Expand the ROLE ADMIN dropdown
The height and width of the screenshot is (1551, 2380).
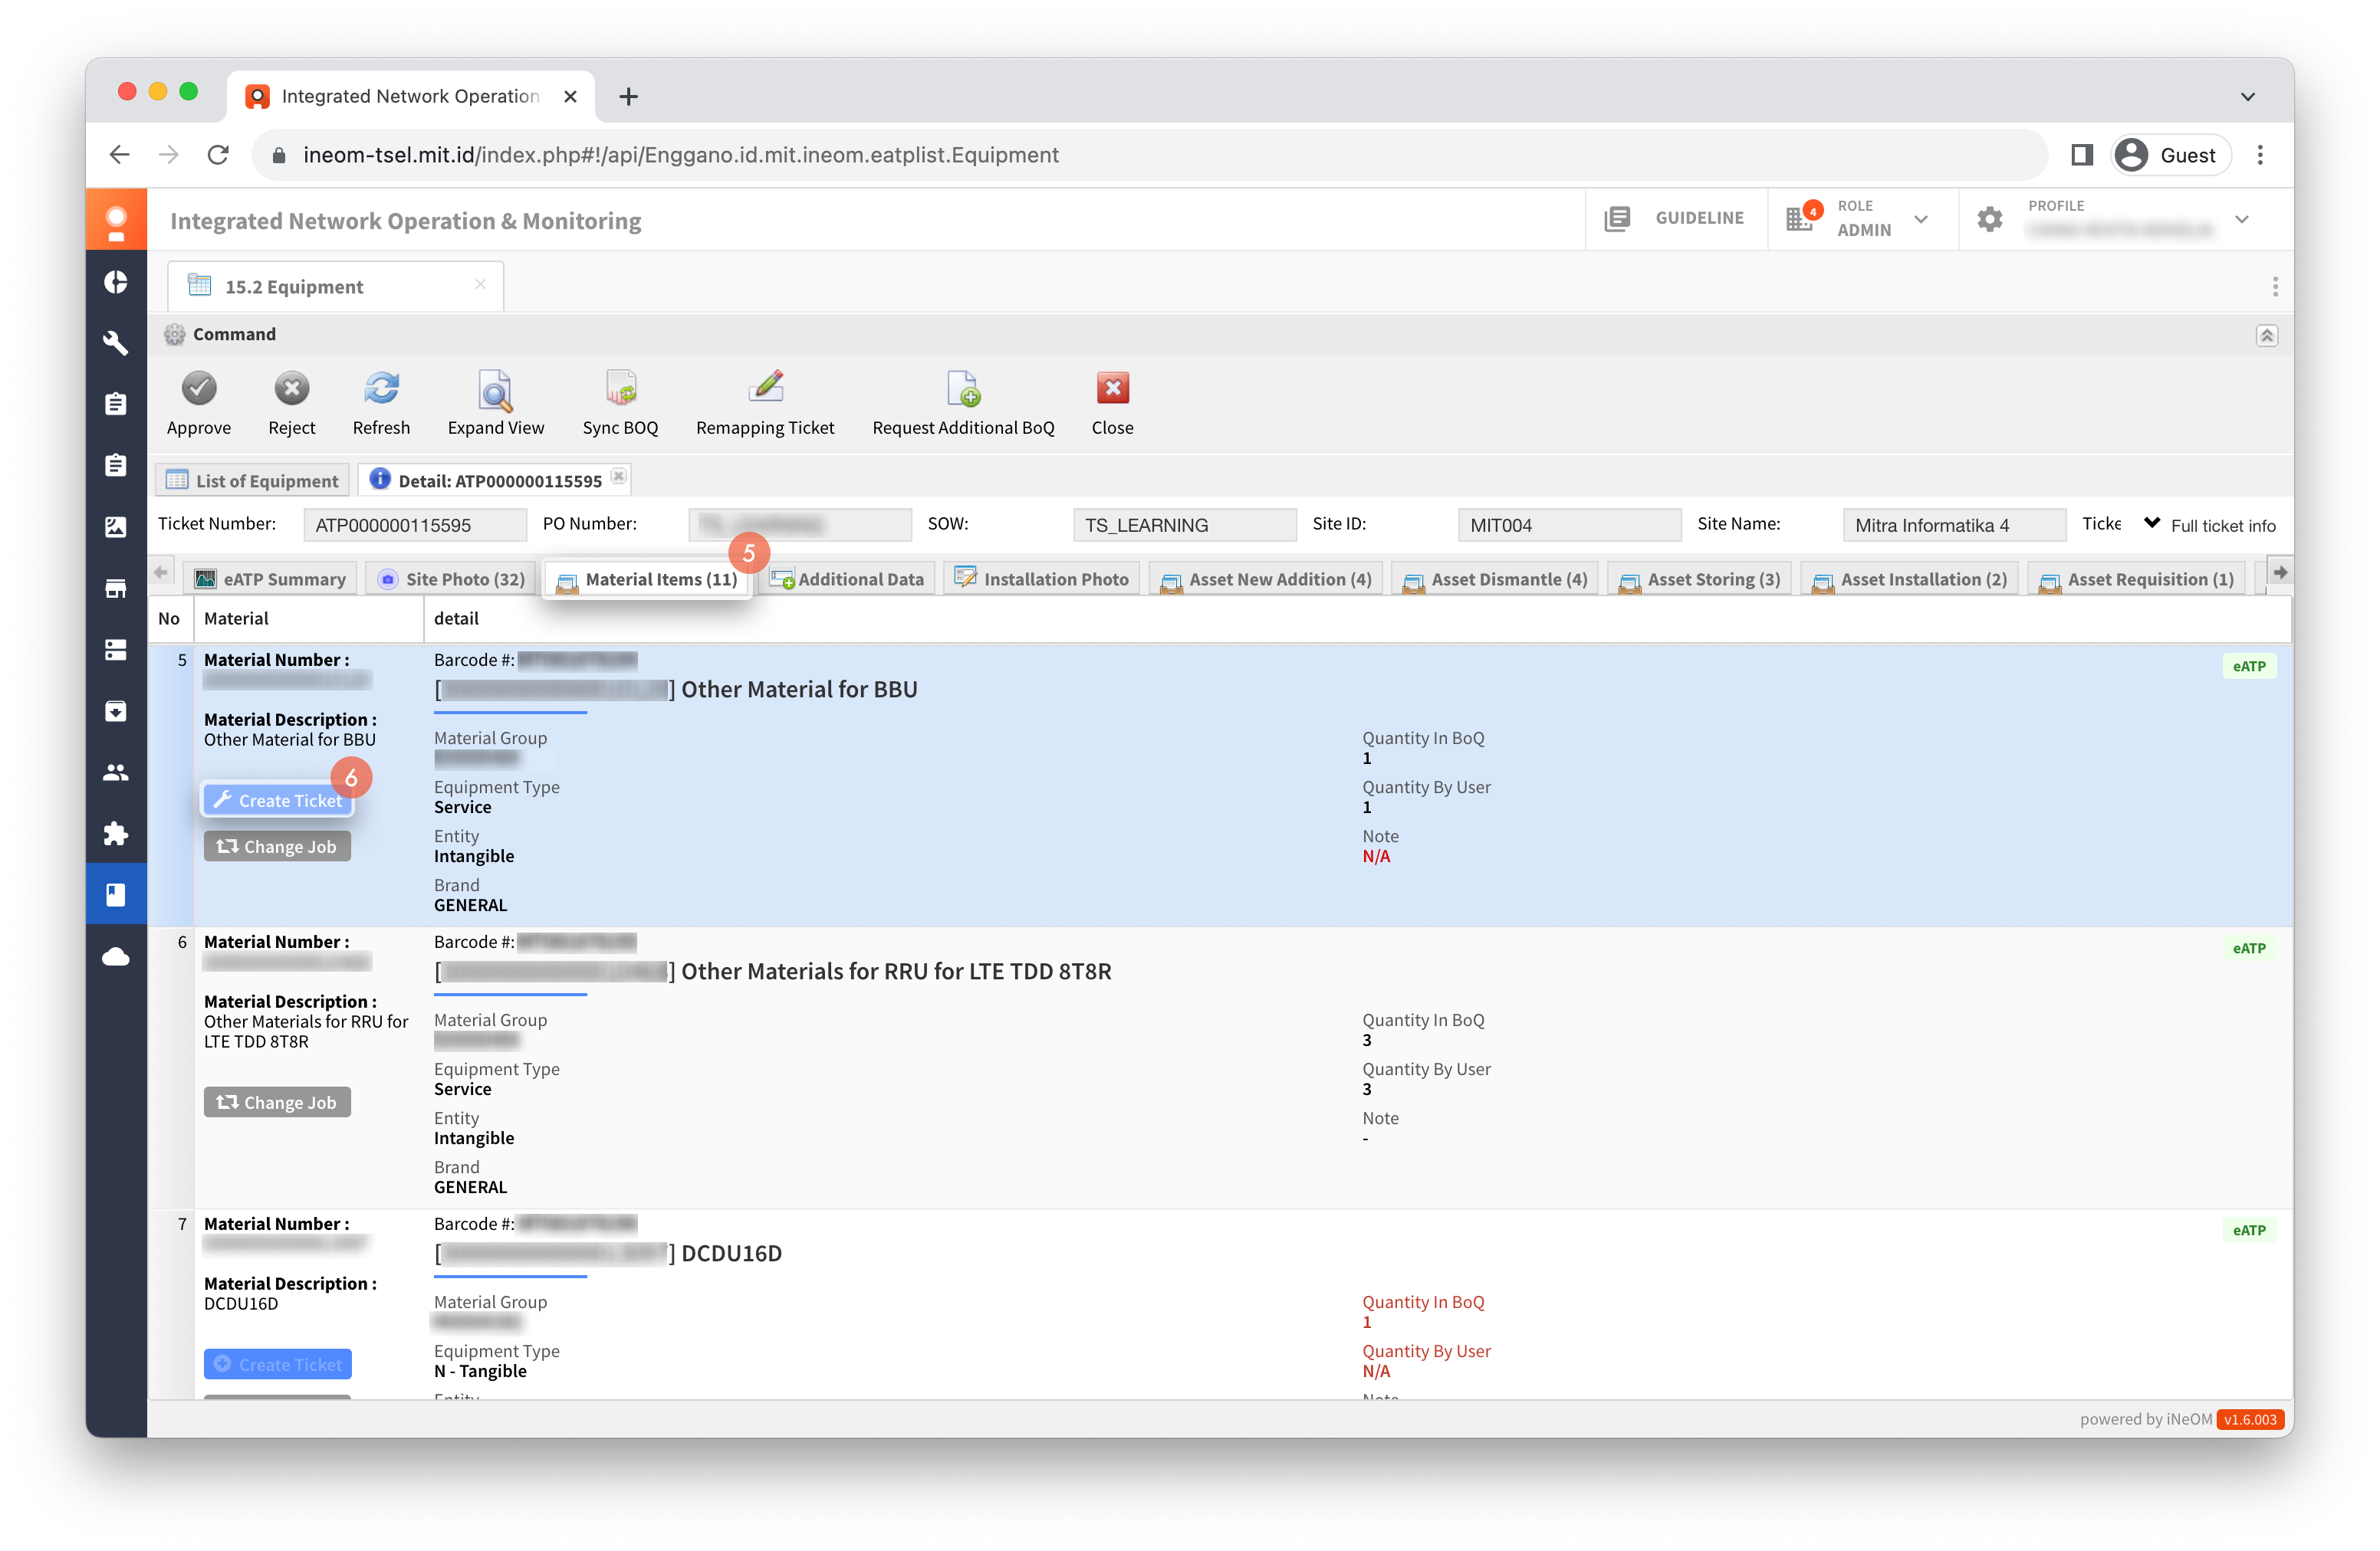pos(1920,219)
